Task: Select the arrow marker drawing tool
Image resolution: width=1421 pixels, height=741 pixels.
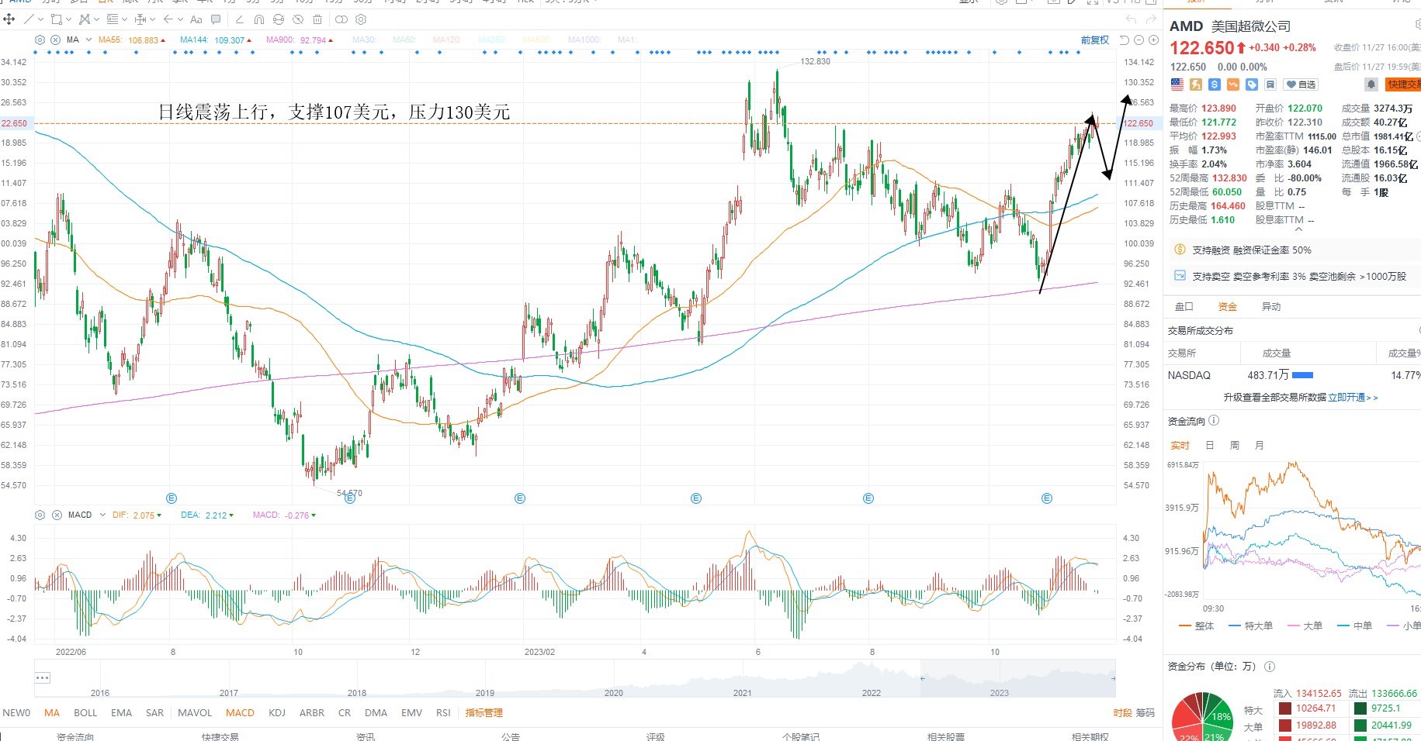Action: [168, 19]
